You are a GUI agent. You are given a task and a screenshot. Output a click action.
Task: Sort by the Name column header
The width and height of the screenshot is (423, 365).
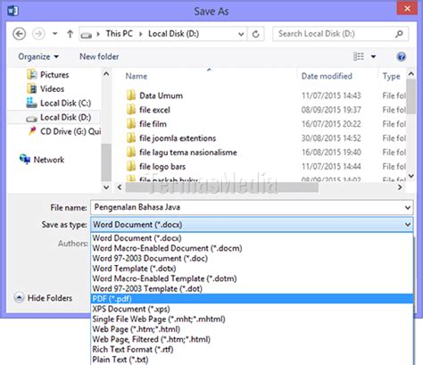coord(136,76)
